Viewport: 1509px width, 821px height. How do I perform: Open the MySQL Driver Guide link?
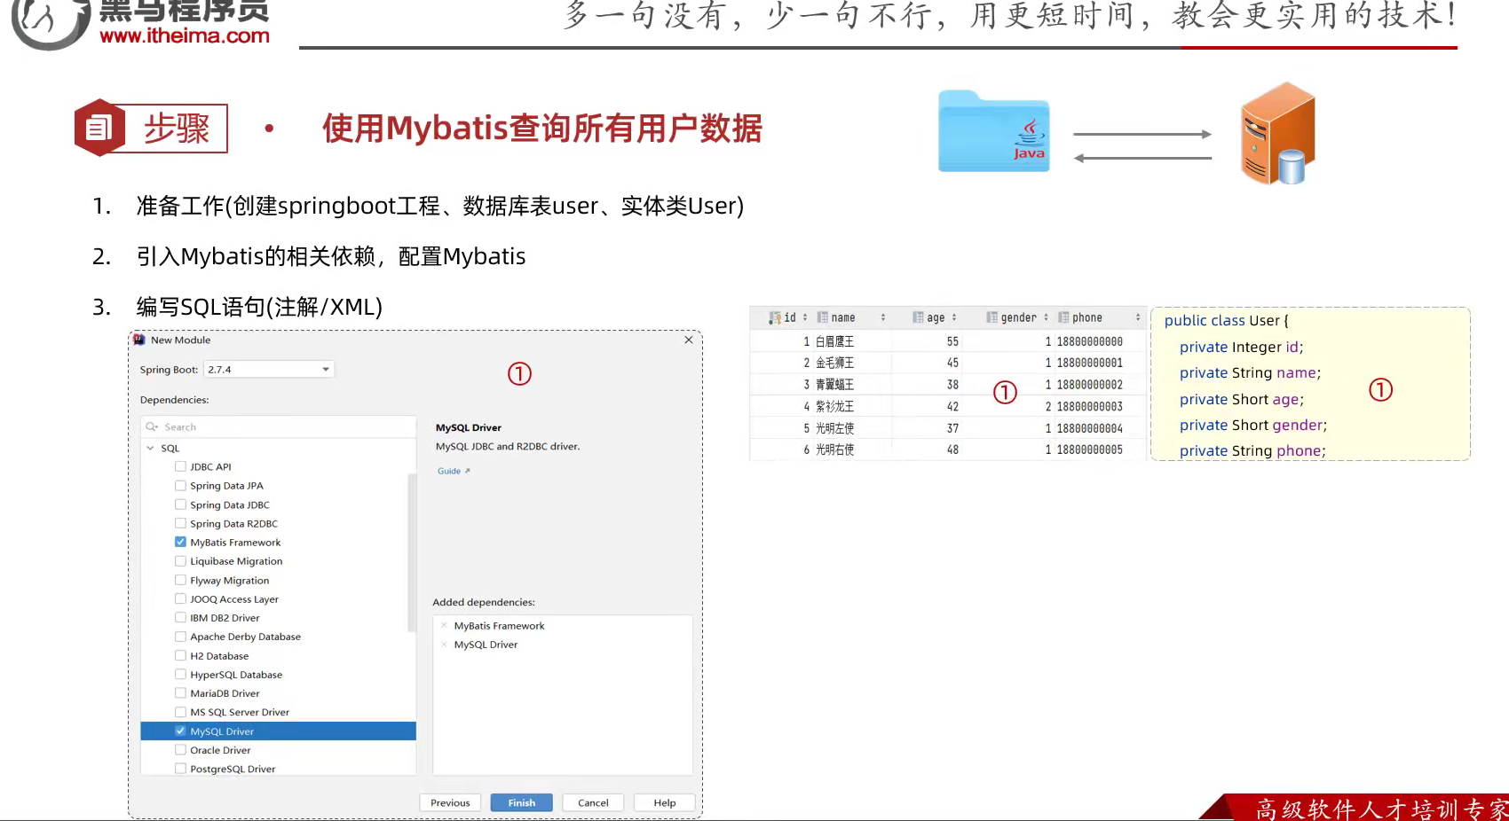[x=448, y=470]
